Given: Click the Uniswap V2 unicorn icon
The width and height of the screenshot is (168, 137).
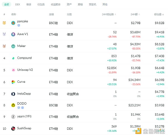Looking at the screenshot, I should tap(13, 70).
